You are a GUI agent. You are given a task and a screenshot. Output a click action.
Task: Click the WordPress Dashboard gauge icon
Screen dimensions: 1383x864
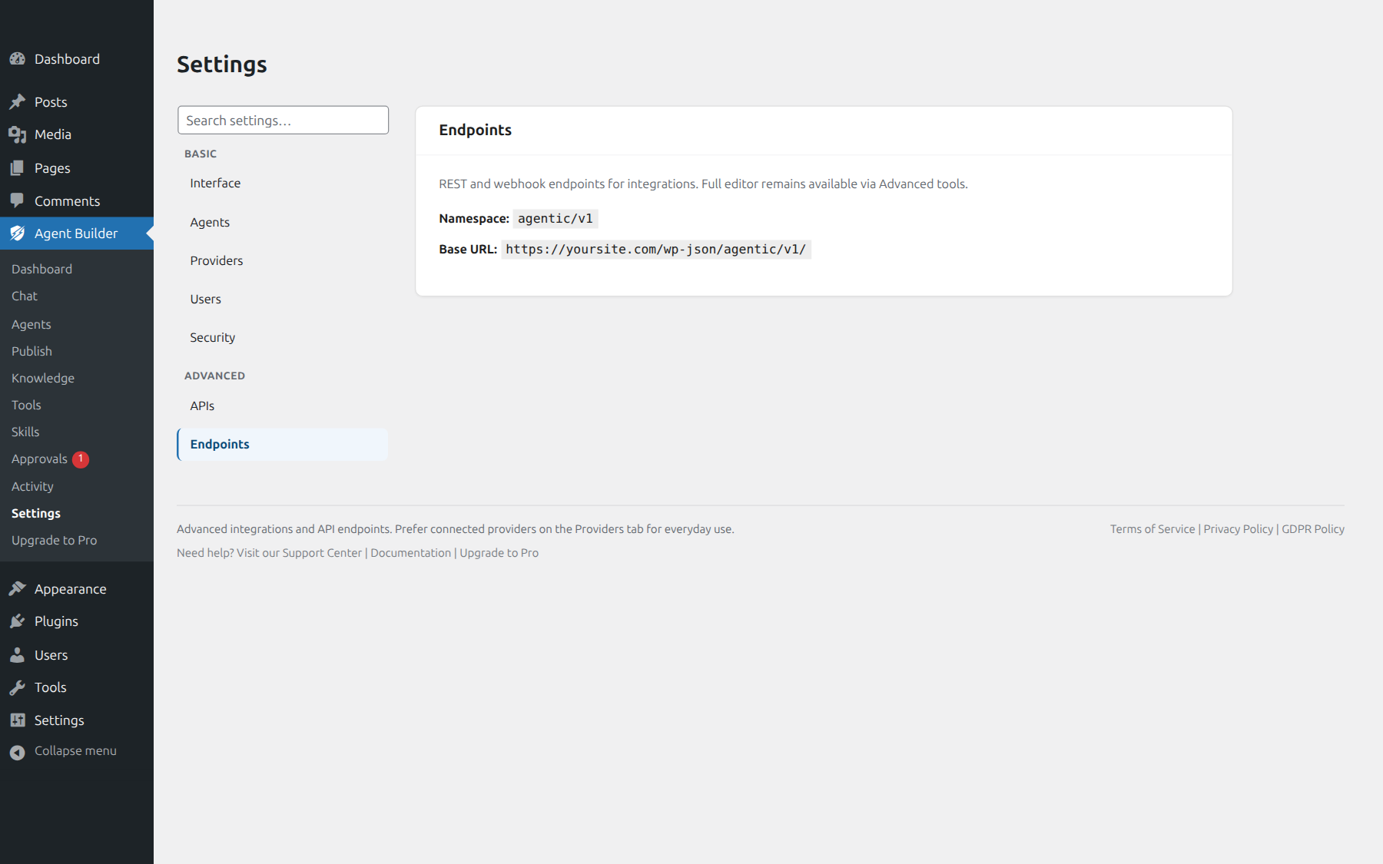coord(17,59)
